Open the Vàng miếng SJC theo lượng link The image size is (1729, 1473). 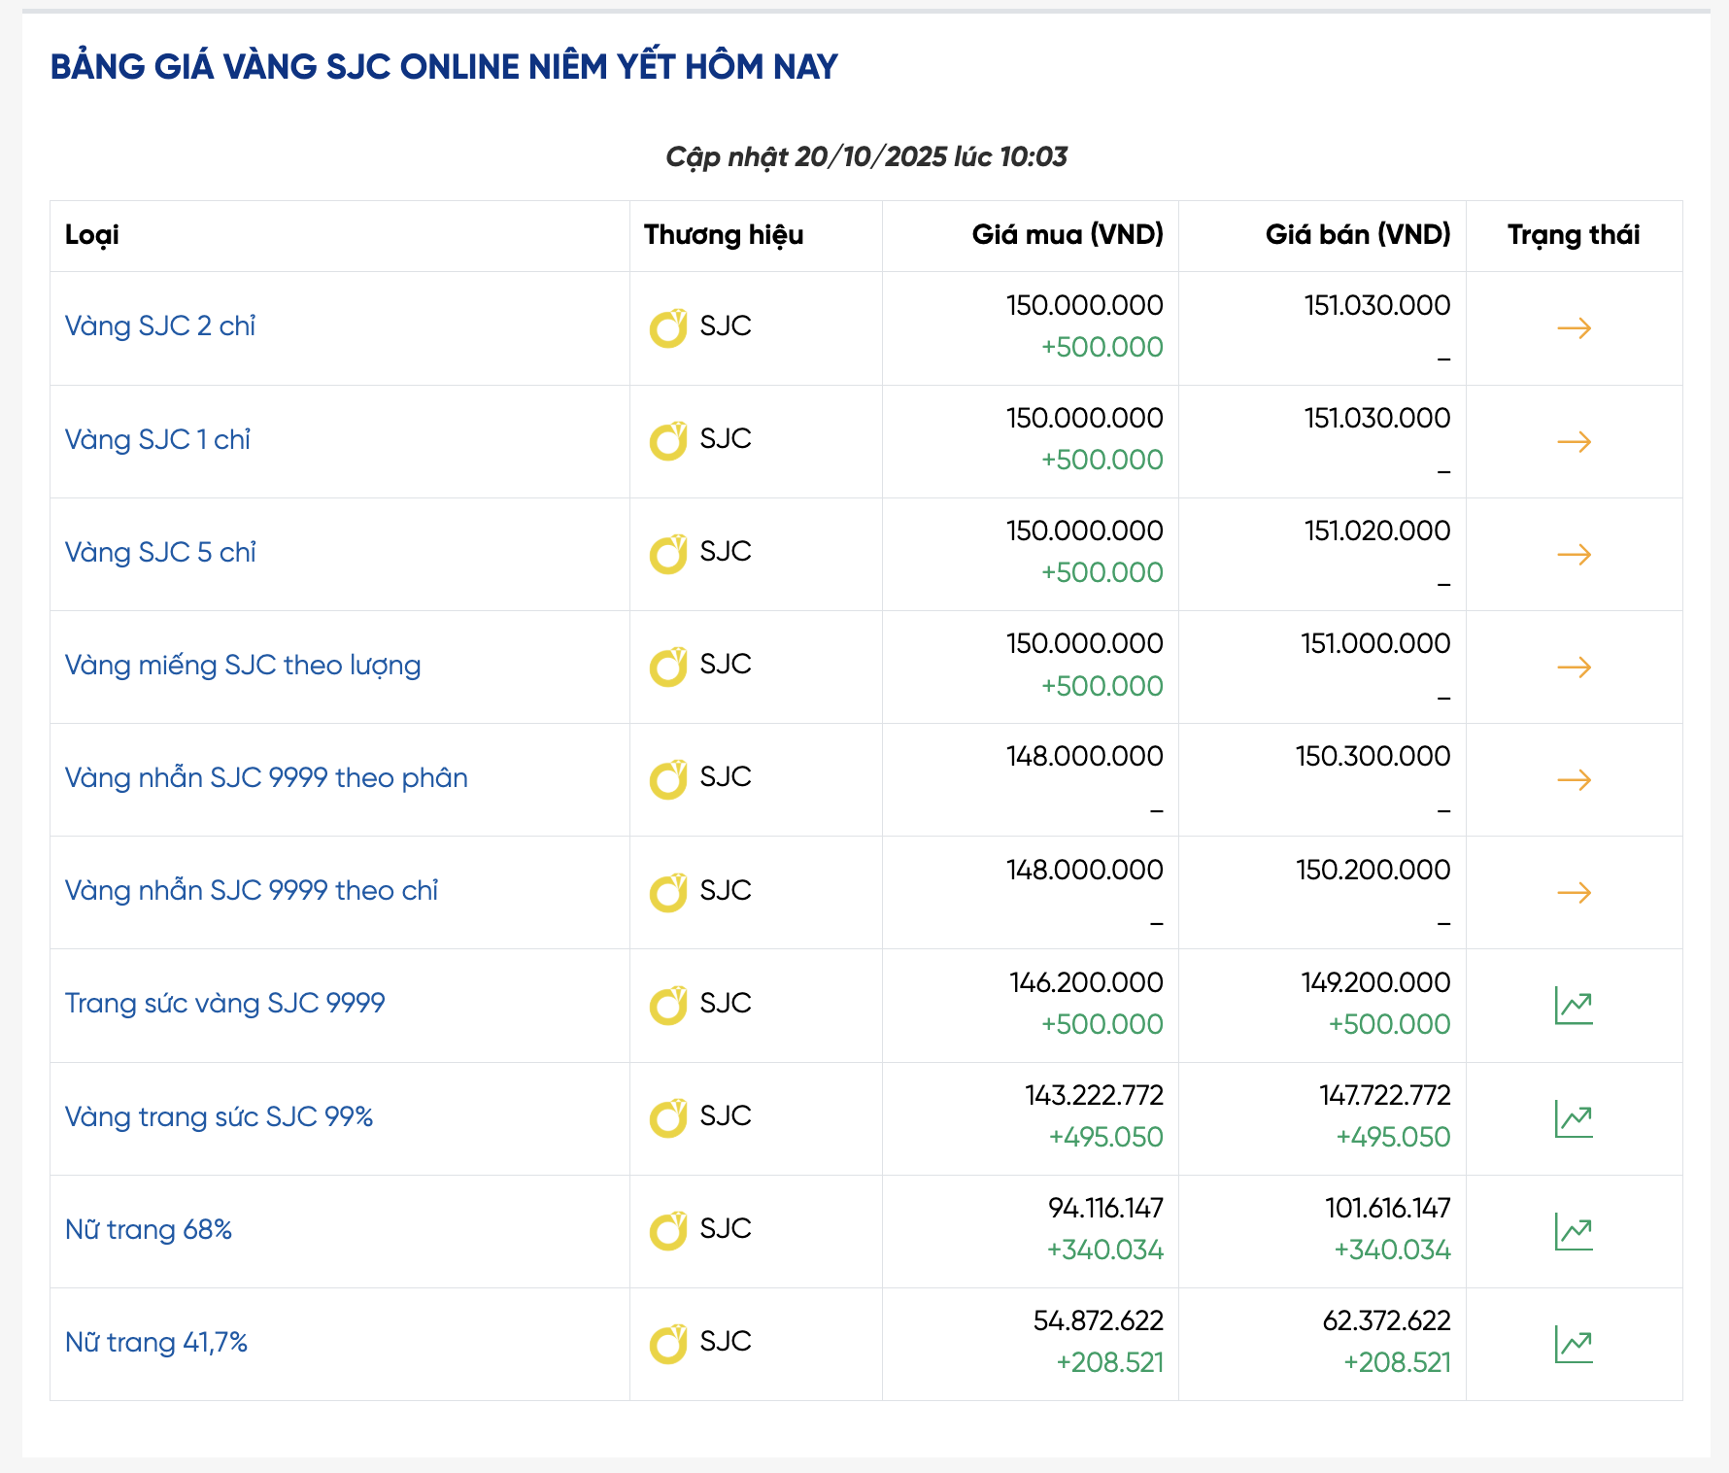[243, 666]
